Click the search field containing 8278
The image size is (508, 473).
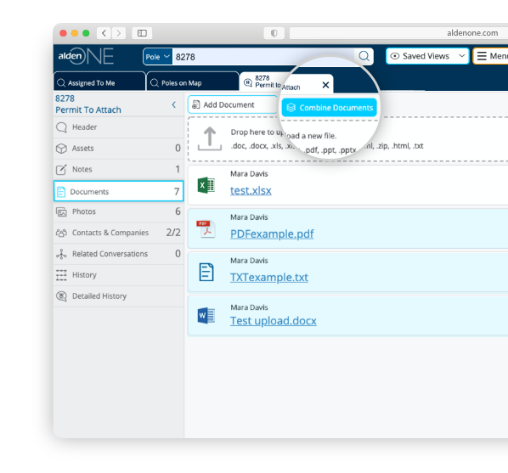pos(263,57)
